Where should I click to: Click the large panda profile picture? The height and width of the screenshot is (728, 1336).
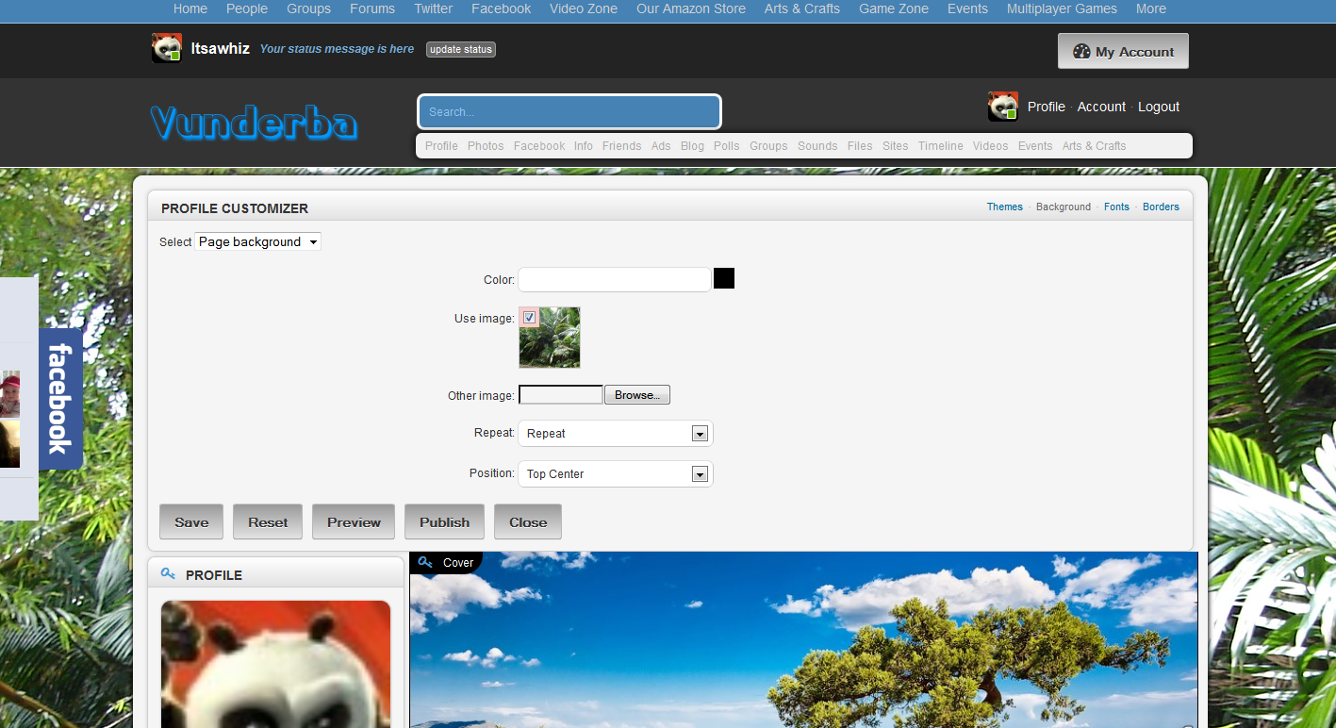click(275, 664)
